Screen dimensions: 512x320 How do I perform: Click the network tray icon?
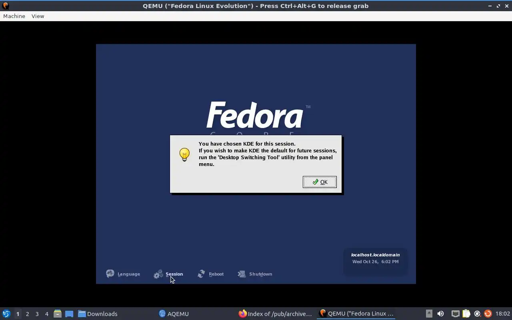tap(455, 314)
